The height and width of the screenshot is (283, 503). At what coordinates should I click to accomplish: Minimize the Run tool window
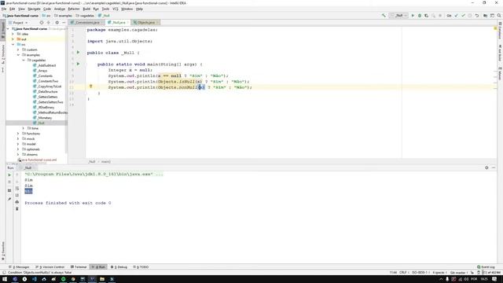point(494,167)
